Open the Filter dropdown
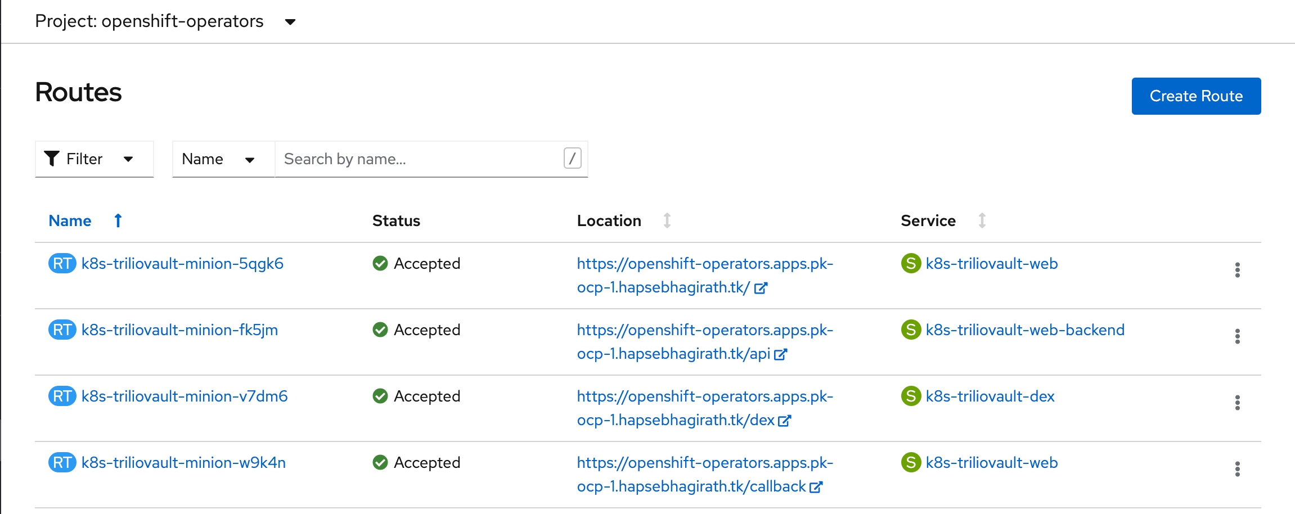The image size is (1295, 514). 94,159
